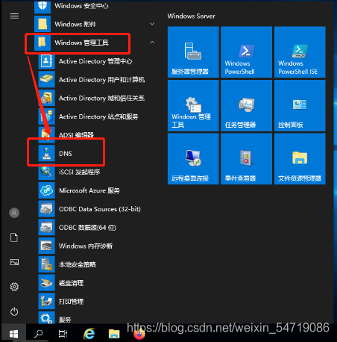Viewport: 337px width, 342px height.
Task: Collapse Windows 管理工具 folder chevron
Action: 152,43
